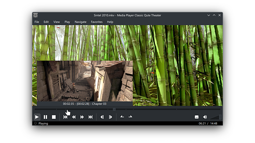The width and height of the screenshot is (255, 143).
Task: Increase playback speed
Action: pos(130,117)
